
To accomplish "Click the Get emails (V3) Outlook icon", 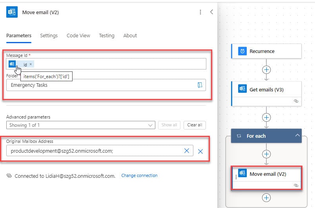I will [x=242, y=89].
